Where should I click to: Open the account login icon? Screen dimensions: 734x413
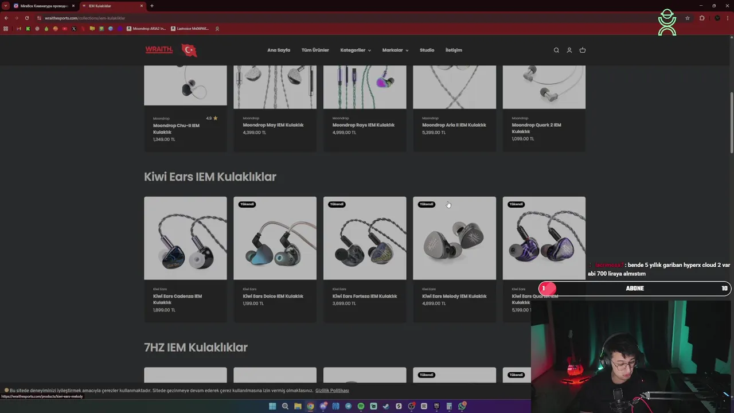click(569, 50)
